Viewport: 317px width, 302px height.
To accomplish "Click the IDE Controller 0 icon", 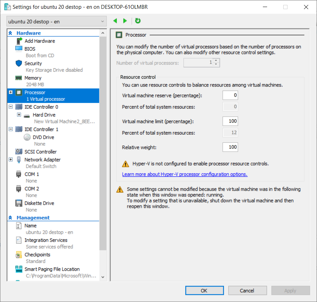I will click(19, 107).
